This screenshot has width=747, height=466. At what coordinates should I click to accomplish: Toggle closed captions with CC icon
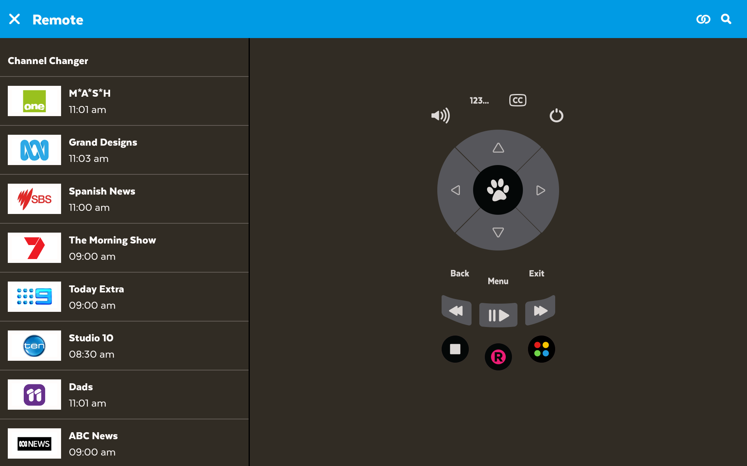point(518,100)
